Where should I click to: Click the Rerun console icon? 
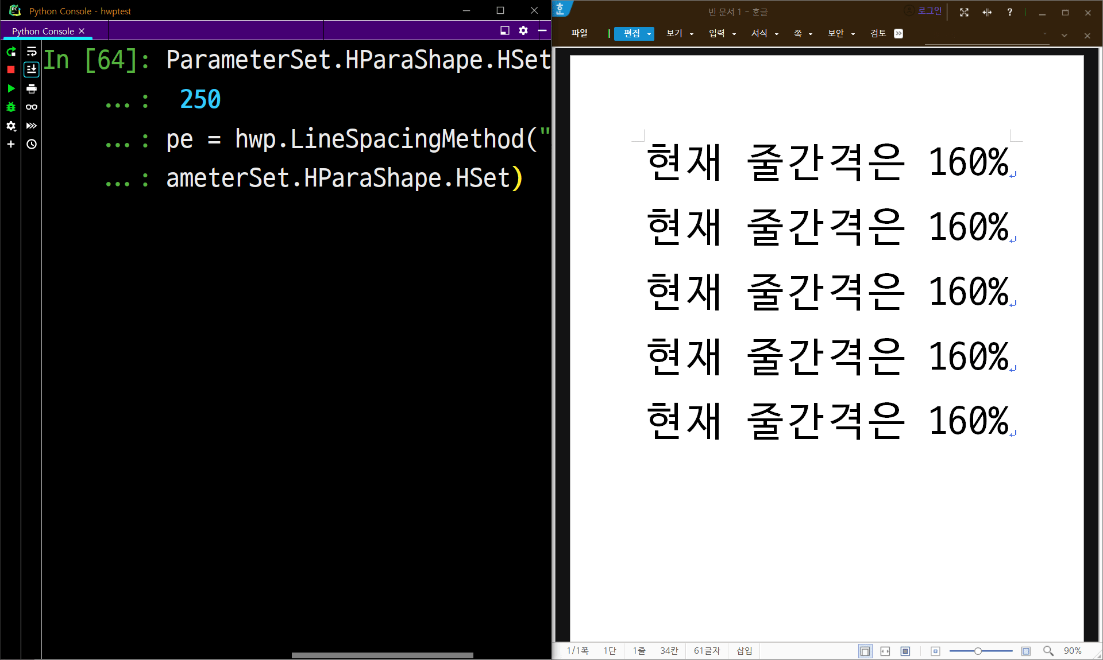pyautogui.click(x=11, y=52)
